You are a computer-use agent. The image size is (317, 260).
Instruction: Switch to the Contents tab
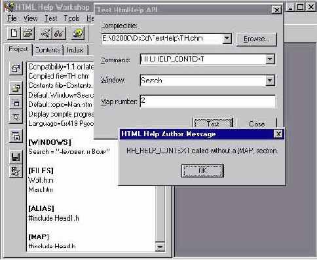[48, 50]
